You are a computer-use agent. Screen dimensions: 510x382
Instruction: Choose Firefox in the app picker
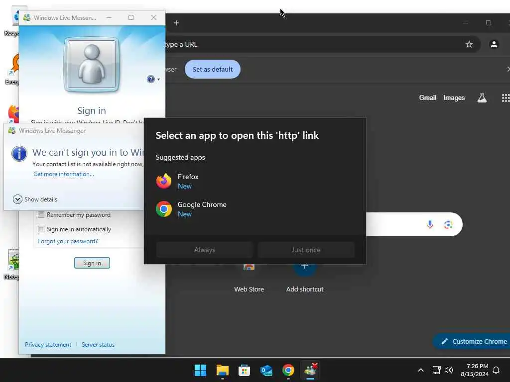pos(255,181)
